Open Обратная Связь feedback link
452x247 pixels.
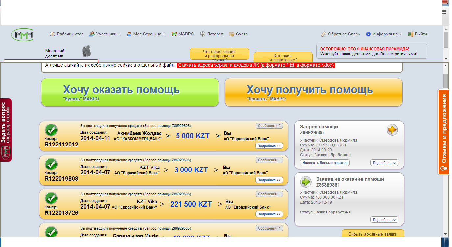coord(340,34)
